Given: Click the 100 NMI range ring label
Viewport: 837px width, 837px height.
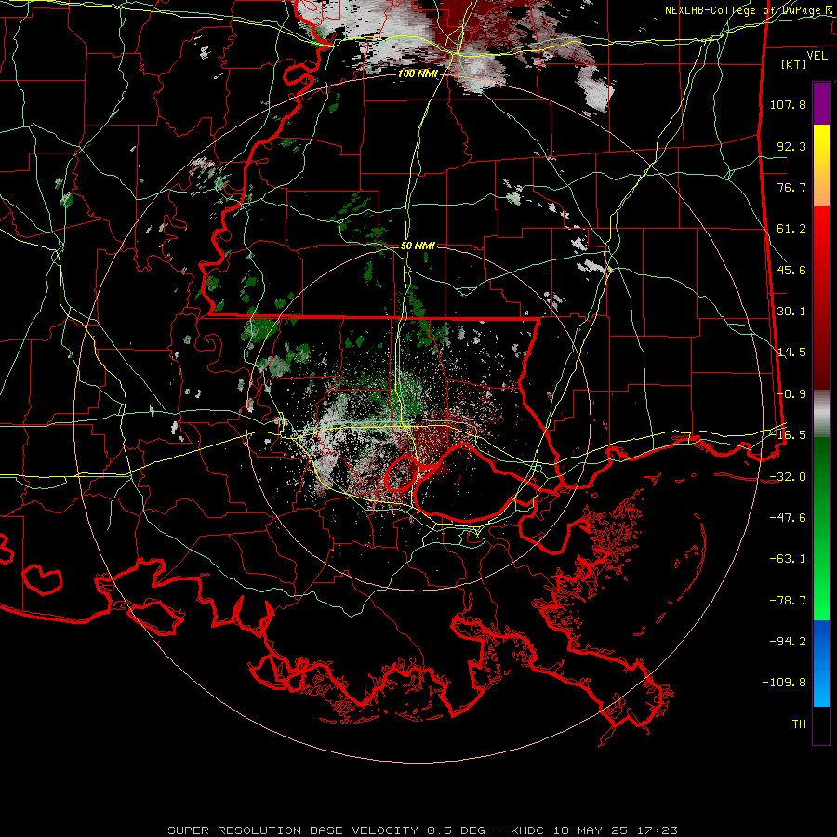Looking at the screenshot, I should (417, 73).
